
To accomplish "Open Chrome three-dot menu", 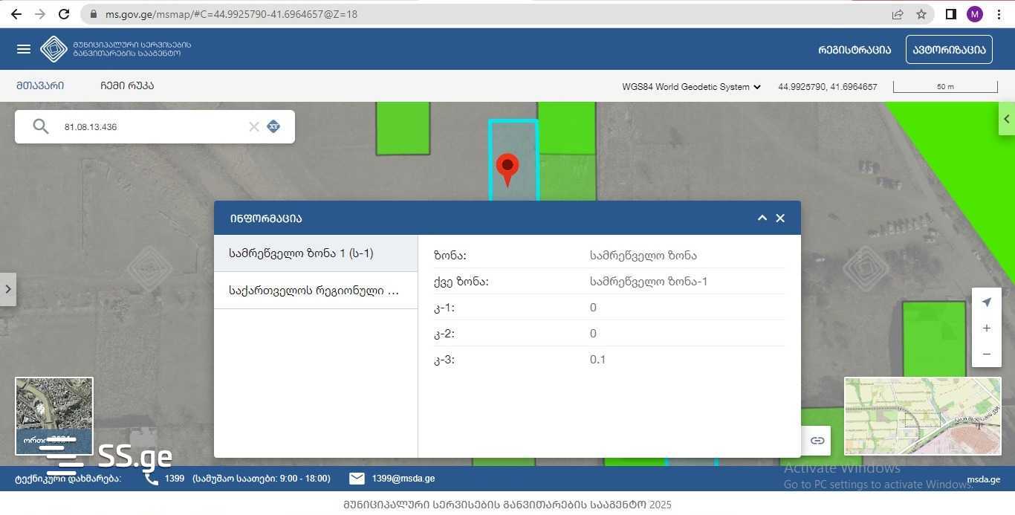I will (999, 14).
